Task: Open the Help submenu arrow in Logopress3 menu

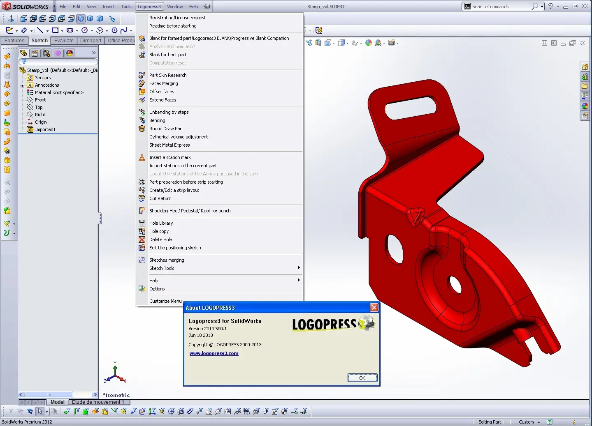Action: (x=299, y=280)
